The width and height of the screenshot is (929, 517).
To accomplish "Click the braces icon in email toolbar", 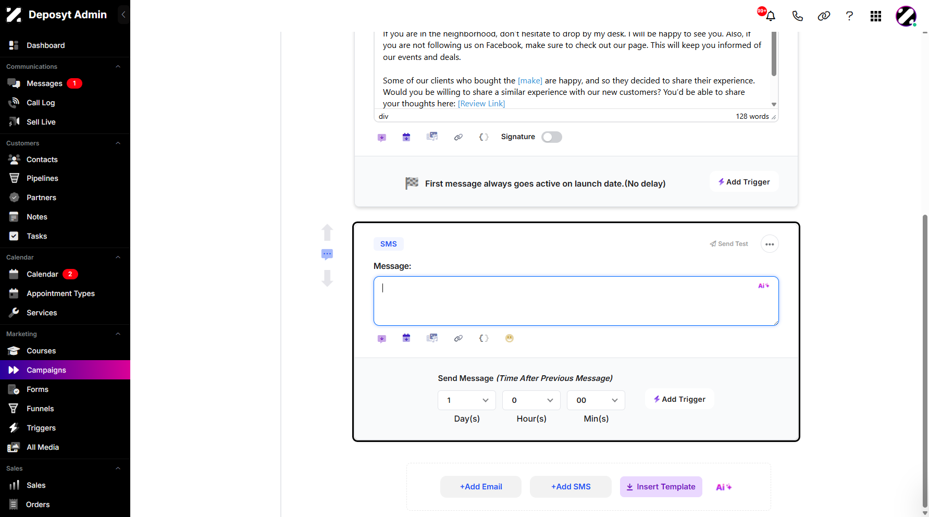I will pyautogui.click(x=484, y=137).
